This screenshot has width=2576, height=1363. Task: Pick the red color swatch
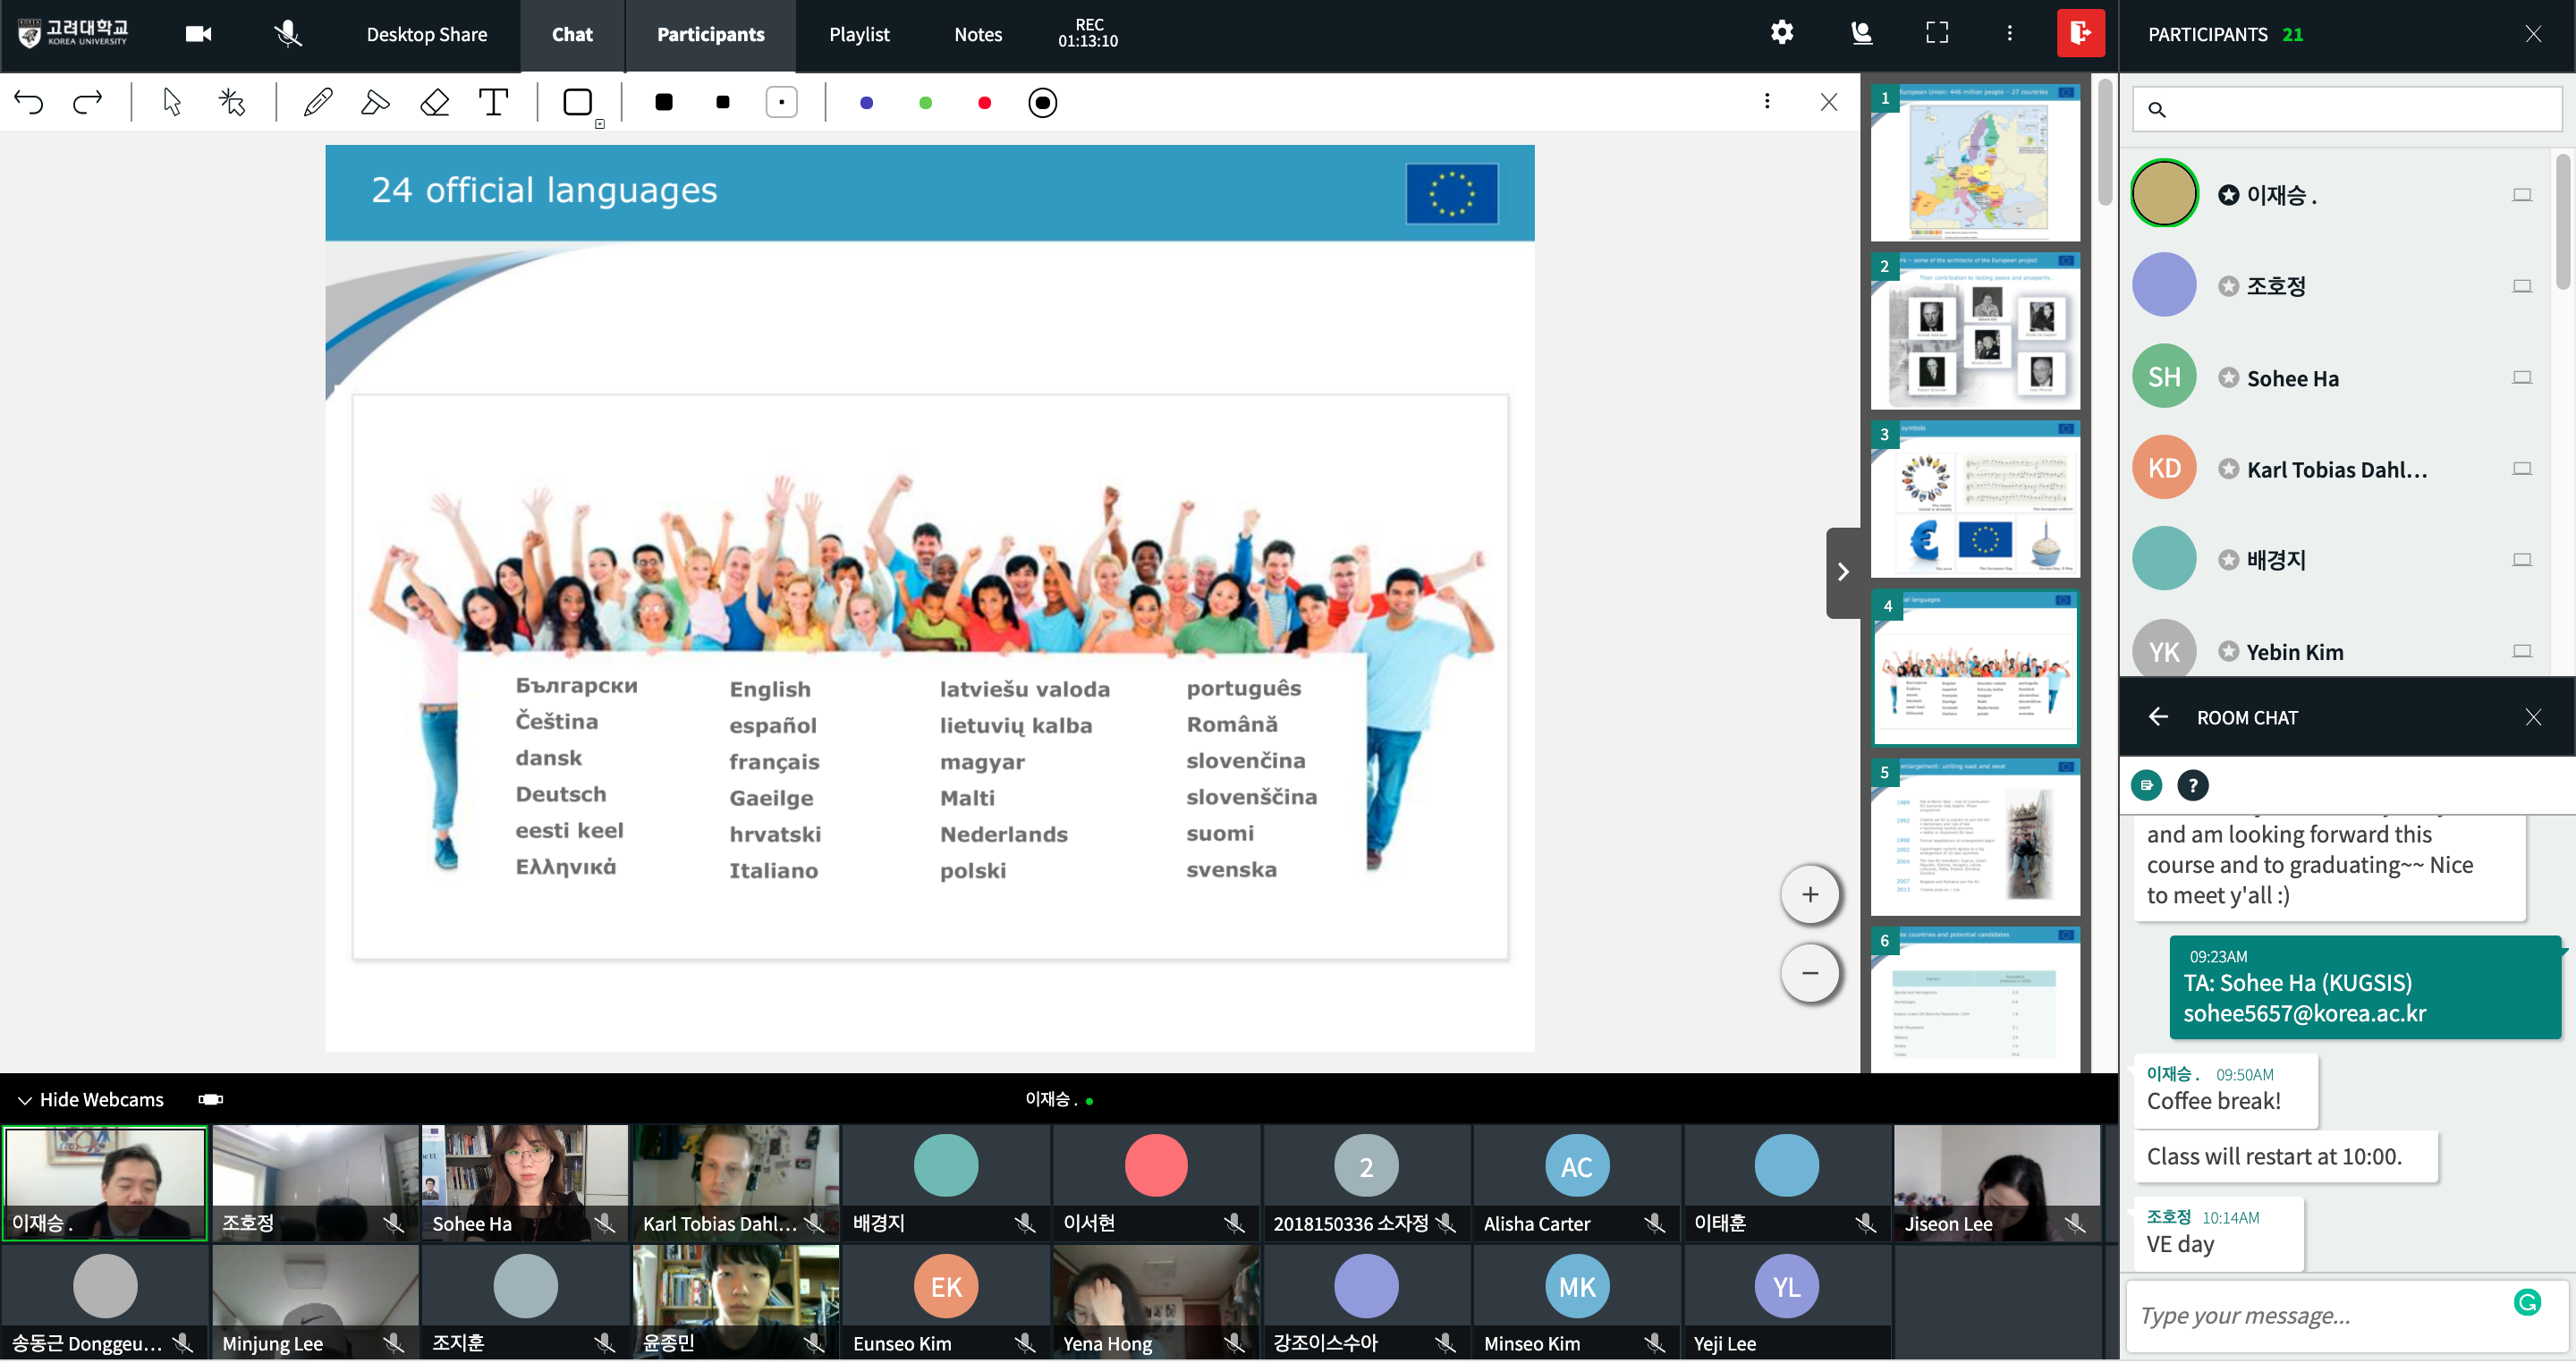(x=984, y=103)
